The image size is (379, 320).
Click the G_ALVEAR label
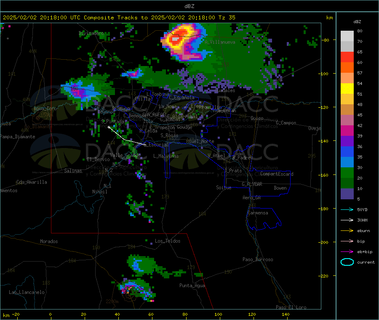coord(252,184)
